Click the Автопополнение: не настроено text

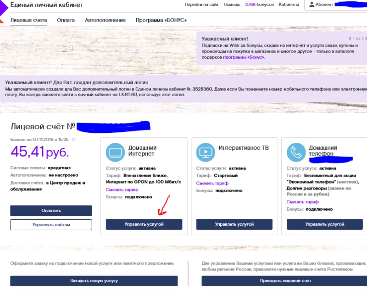(44, 175)
